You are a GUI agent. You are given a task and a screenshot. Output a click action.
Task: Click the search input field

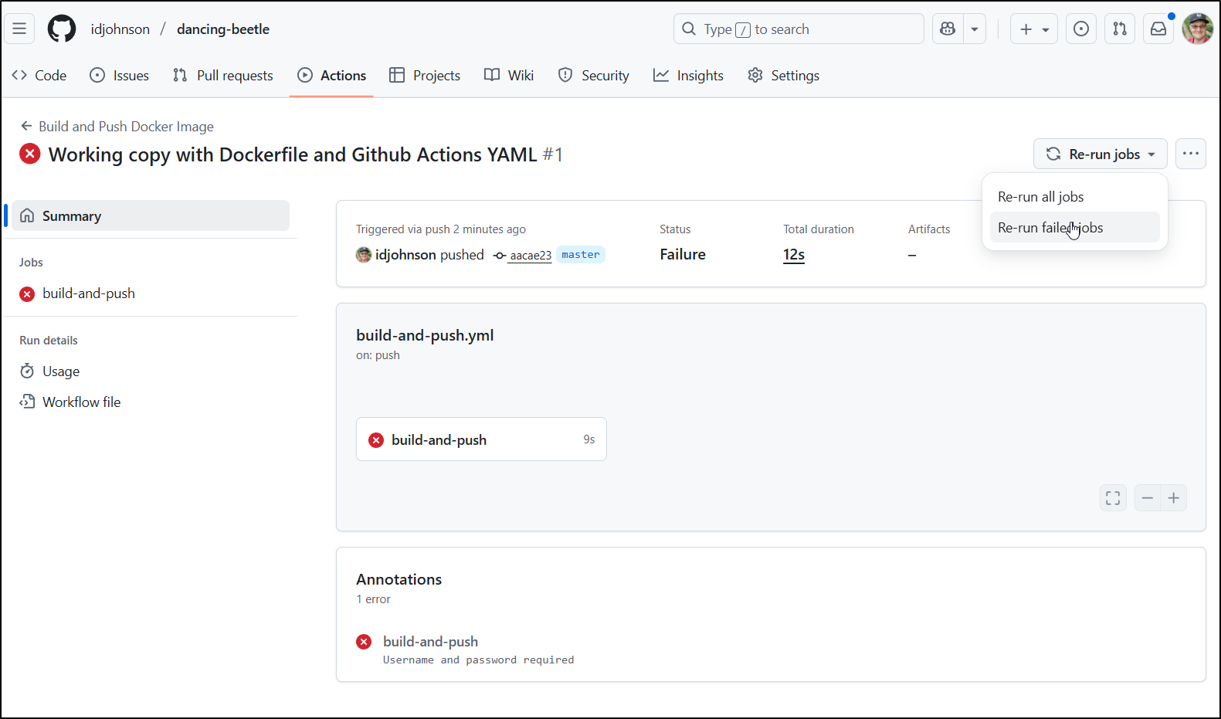(799, 29)
